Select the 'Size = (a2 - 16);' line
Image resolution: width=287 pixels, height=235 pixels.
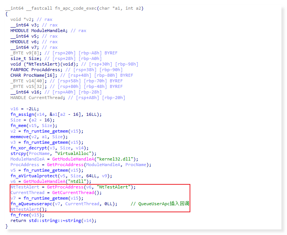[32, 120]
